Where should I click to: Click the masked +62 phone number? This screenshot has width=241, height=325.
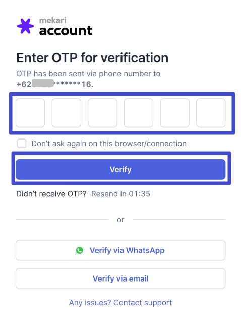(55, 84)
